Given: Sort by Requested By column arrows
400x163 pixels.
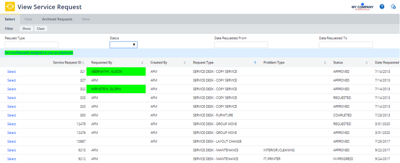Looking at the screenshot, I should tap(142, 63).
